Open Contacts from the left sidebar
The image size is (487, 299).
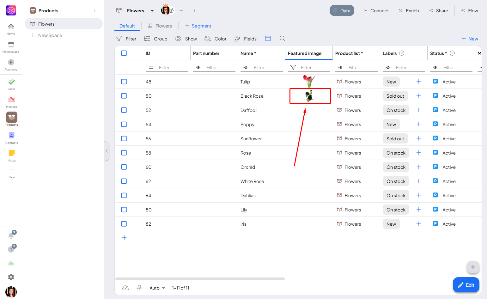point(11,138)
